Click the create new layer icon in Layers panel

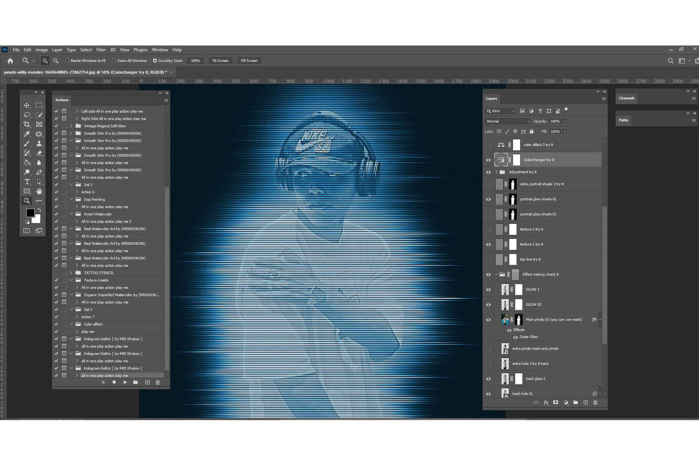click(585, 403)
